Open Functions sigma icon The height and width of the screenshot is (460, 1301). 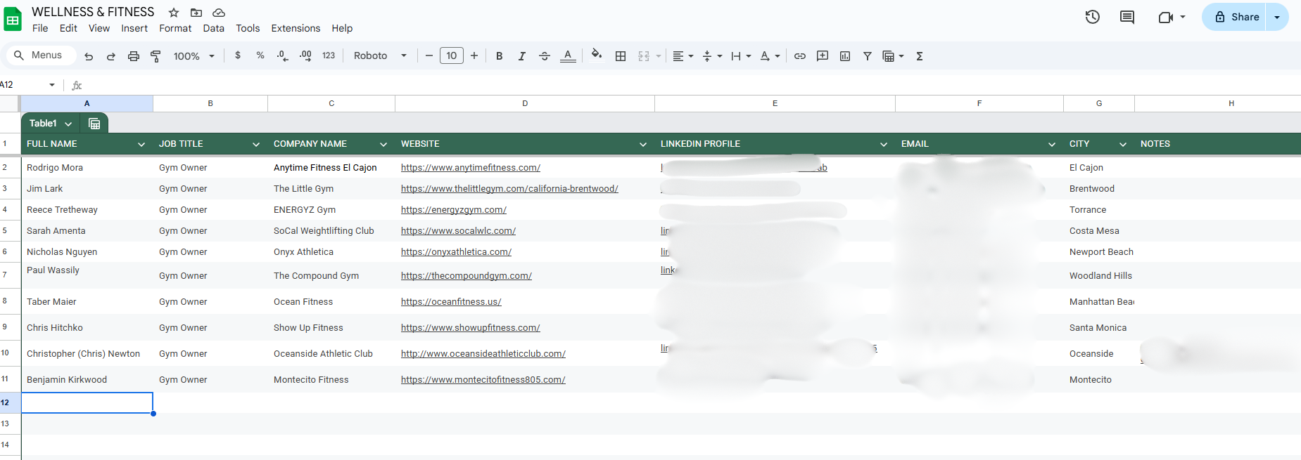coord(920,56)
